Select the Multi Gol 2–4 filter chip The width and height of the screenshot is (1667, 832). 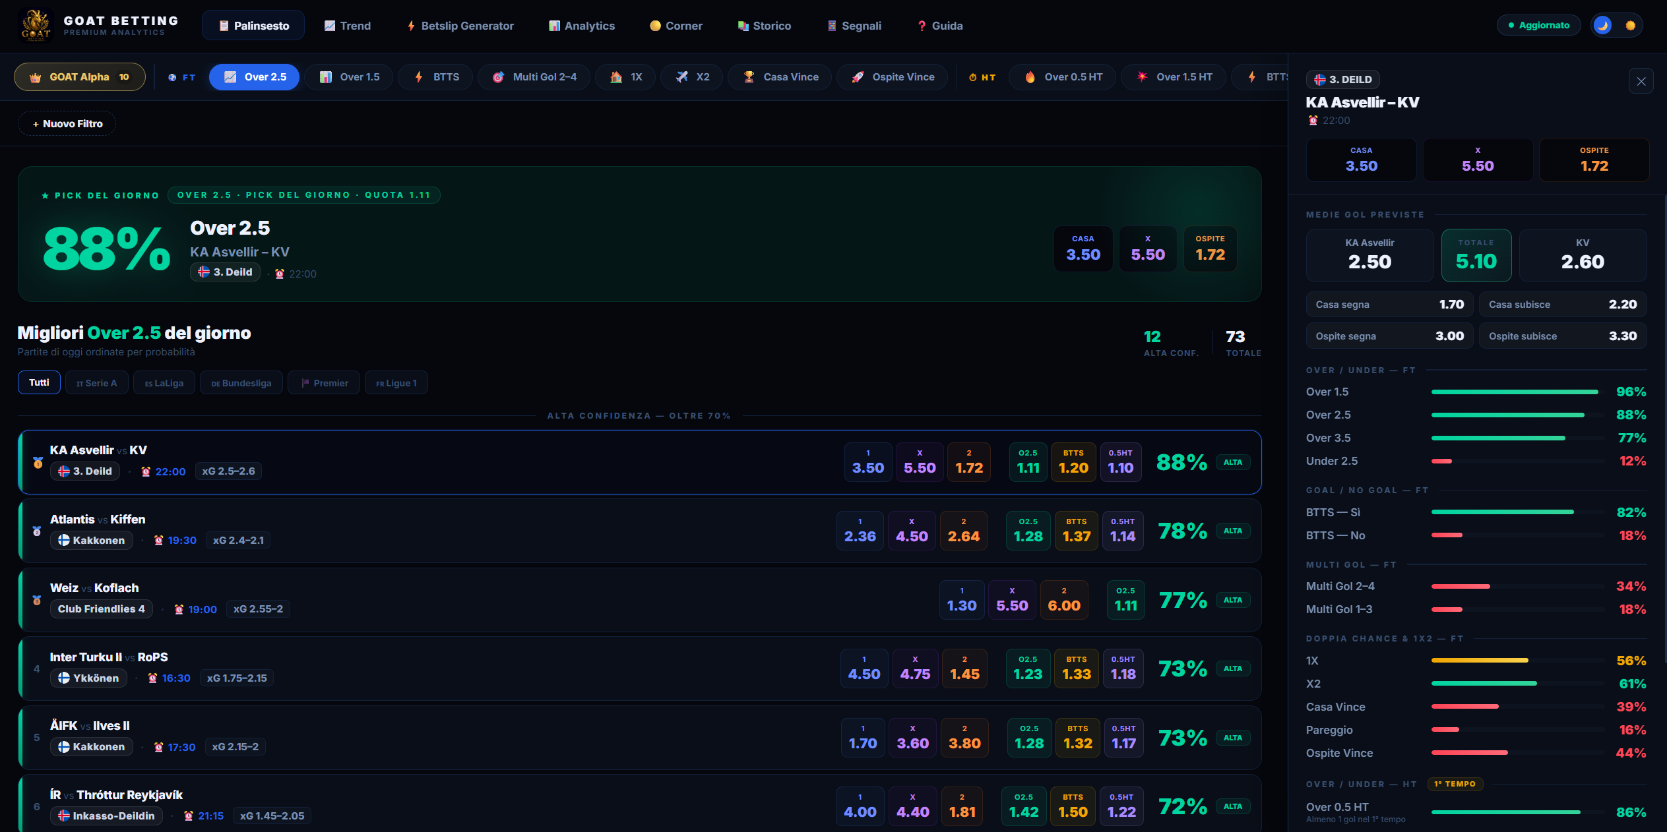tap(534, 77)
